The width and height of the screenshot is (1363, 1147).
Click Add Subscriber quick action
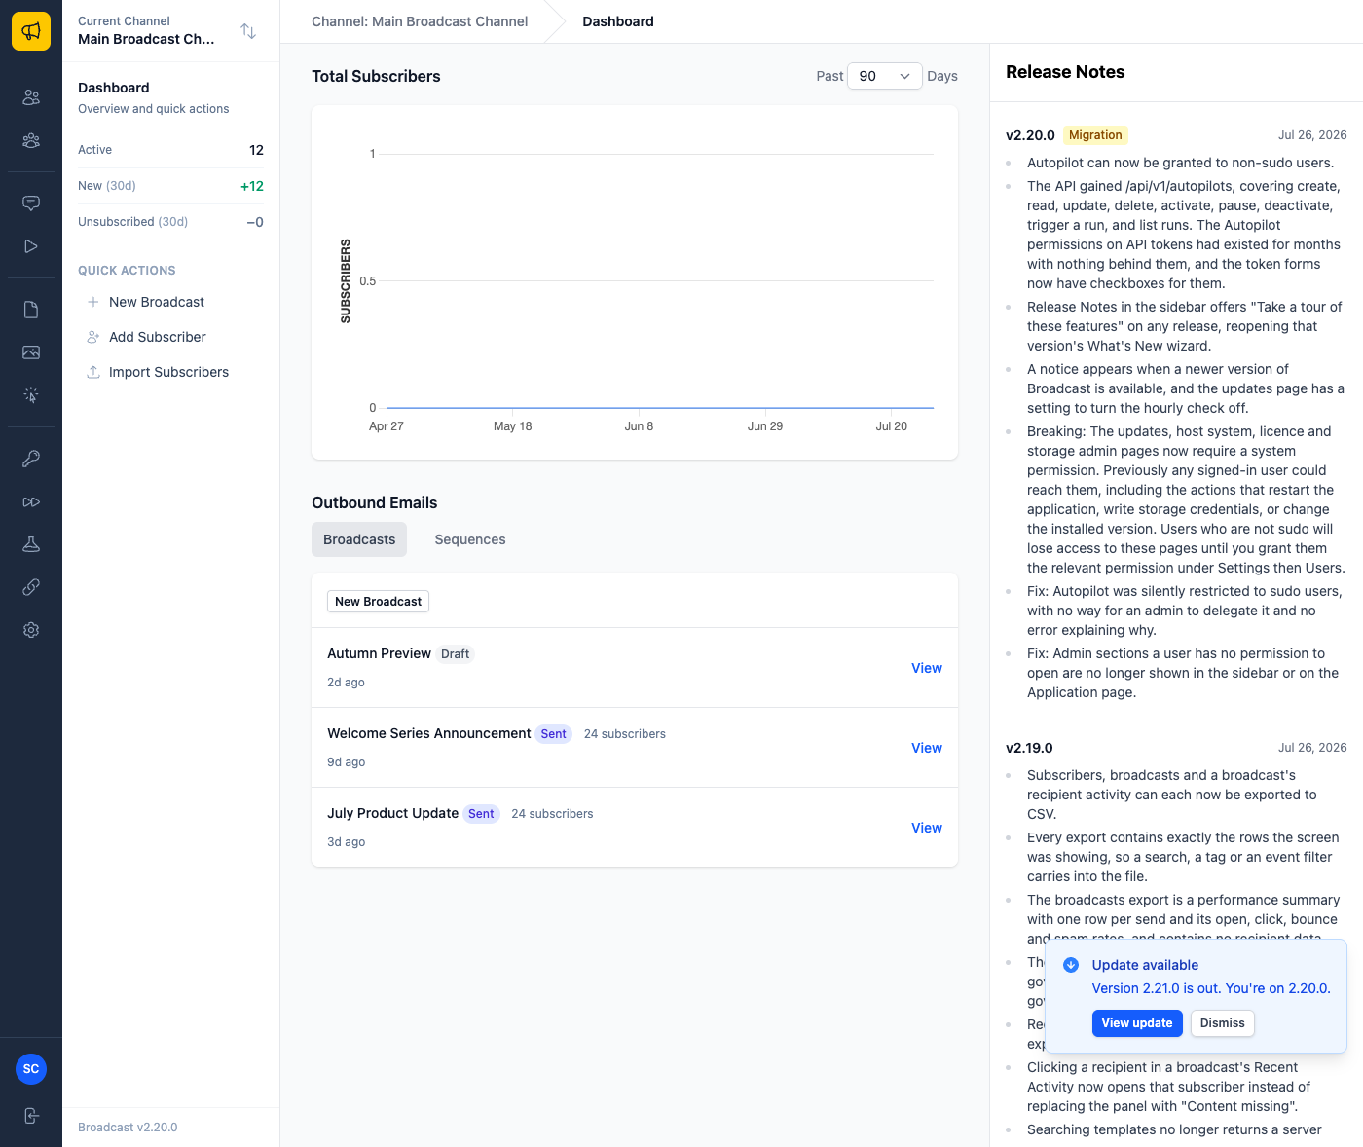(x=158, y=337)
